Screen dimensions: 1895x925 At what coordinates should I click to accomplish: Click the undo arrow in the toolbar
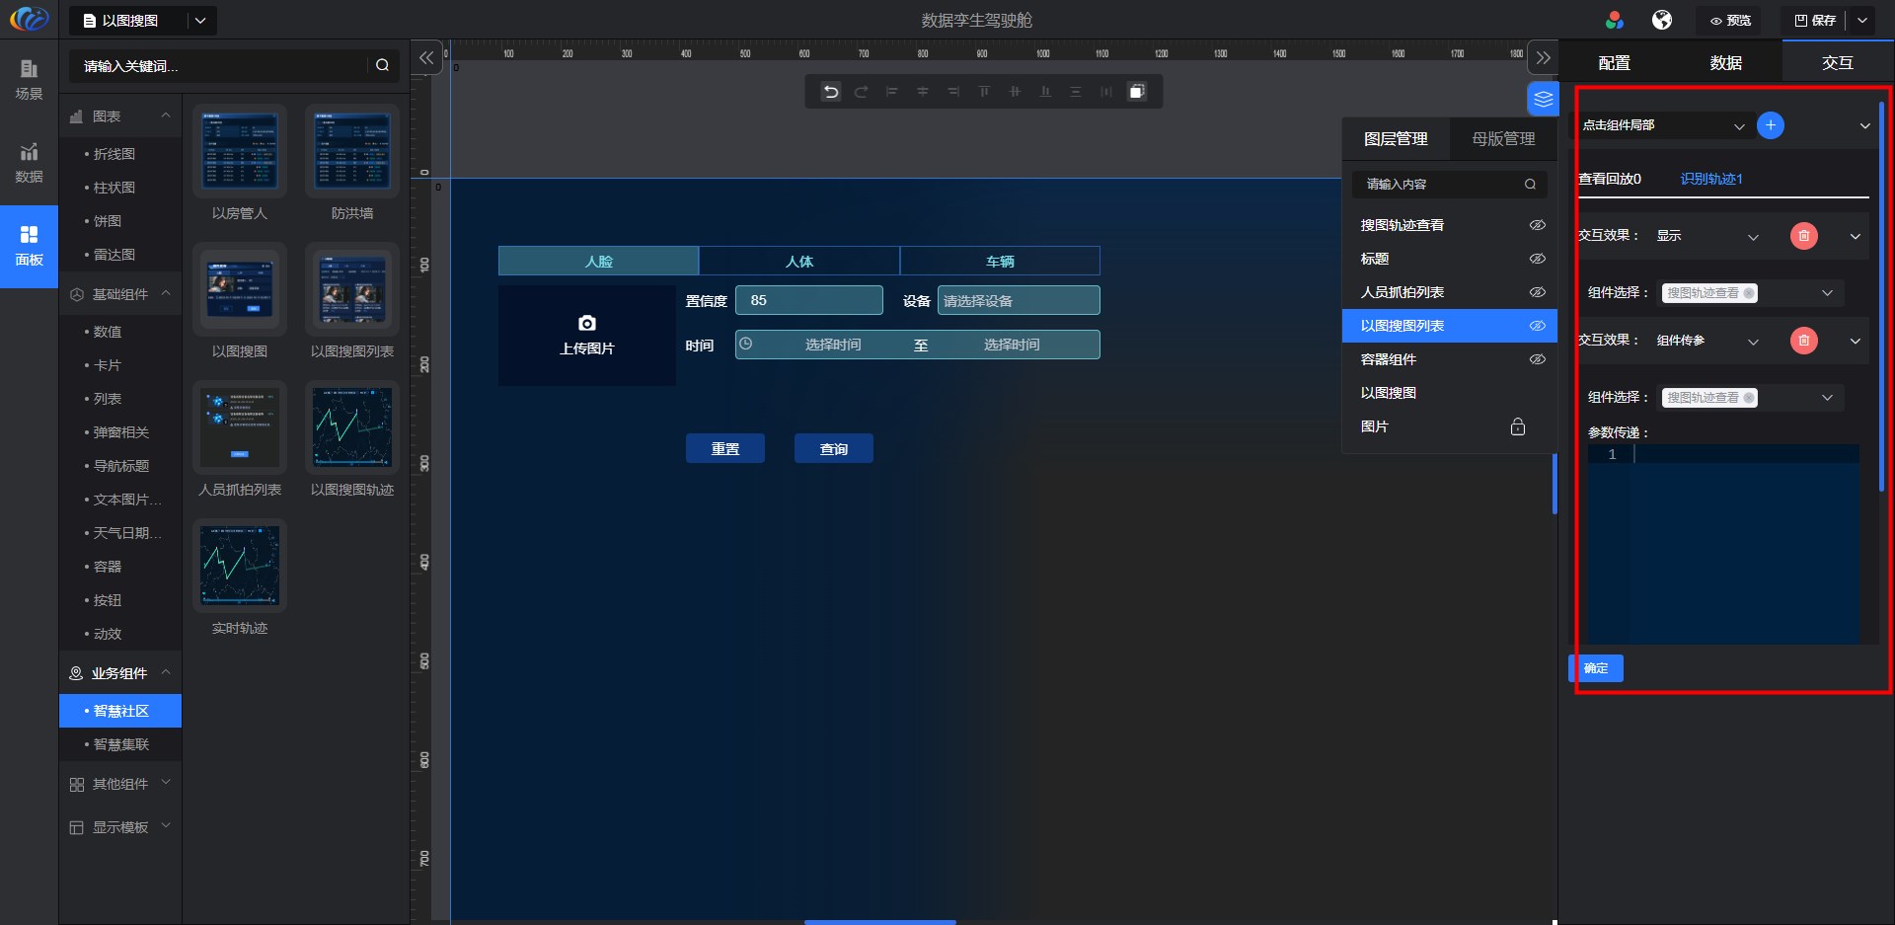click(x=831, y=92)
